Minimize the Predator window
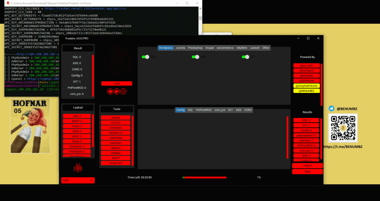 coord(298,38)
